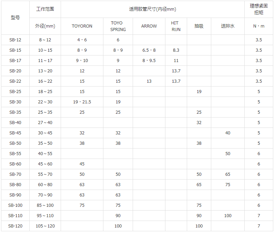Click the 95～110 outer diameter cell
This screenshot has height=233, width=275.
point(45,216)
